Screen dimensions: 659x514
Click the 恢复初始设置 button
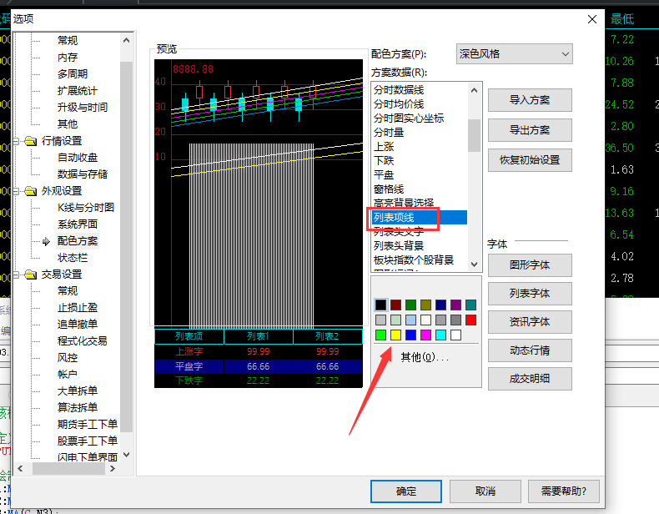tap(530, 160)
